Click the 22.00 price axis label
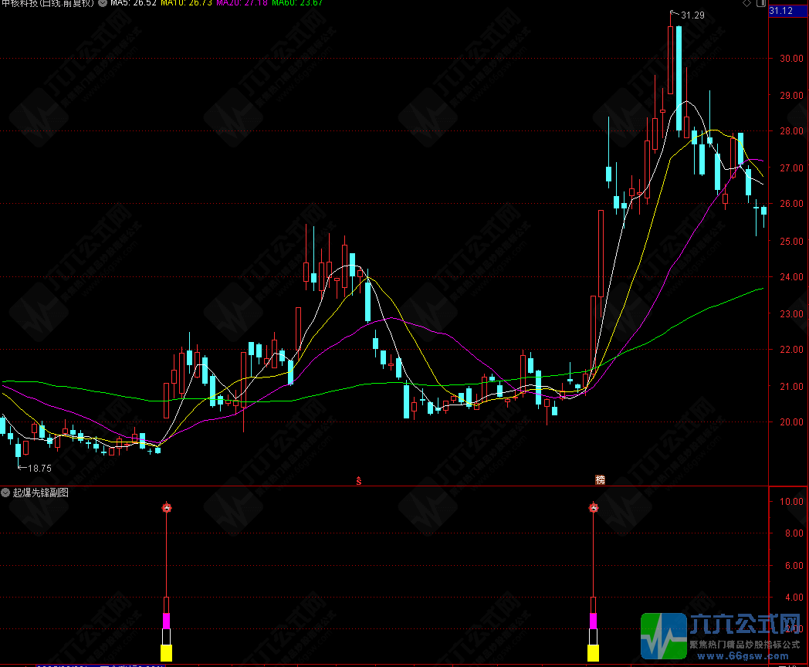 tap(791, 350)
